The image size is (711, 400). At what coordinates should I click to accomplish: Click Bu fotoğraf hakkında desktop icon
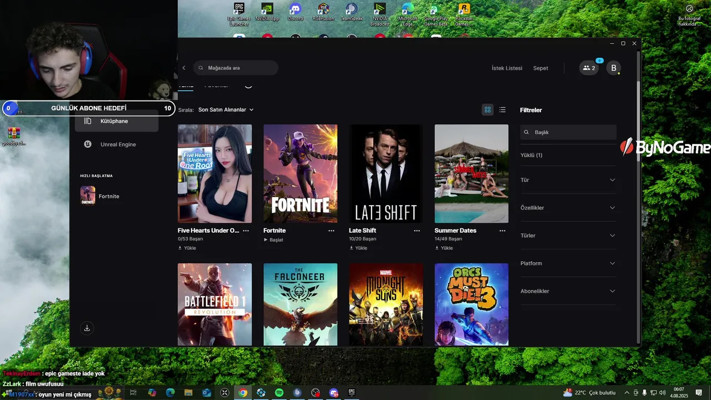click(x=689, y=16)
